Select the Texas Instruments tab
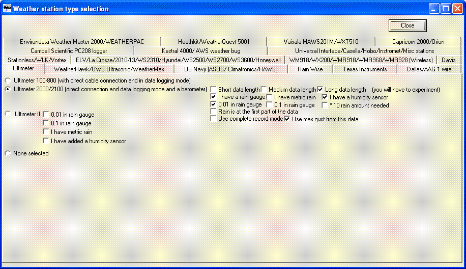The width and height of the screenshot is (466, 269). pyautogui.click(x=365, y=69)
